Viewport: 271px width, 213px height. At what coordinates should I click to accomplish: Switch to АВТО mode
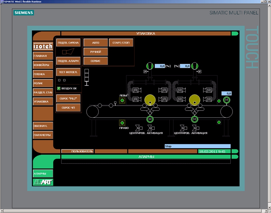click(96, 43)
